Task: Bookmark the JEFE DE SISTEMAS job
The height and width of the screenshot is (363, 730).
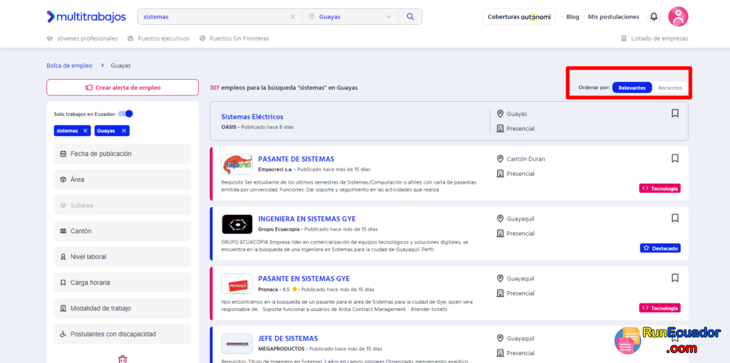Action: (675, 338)
